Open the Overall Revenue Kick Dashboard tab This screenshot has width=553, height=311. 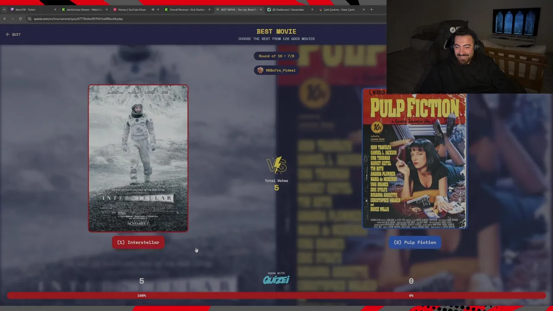[x=187, y=10]
